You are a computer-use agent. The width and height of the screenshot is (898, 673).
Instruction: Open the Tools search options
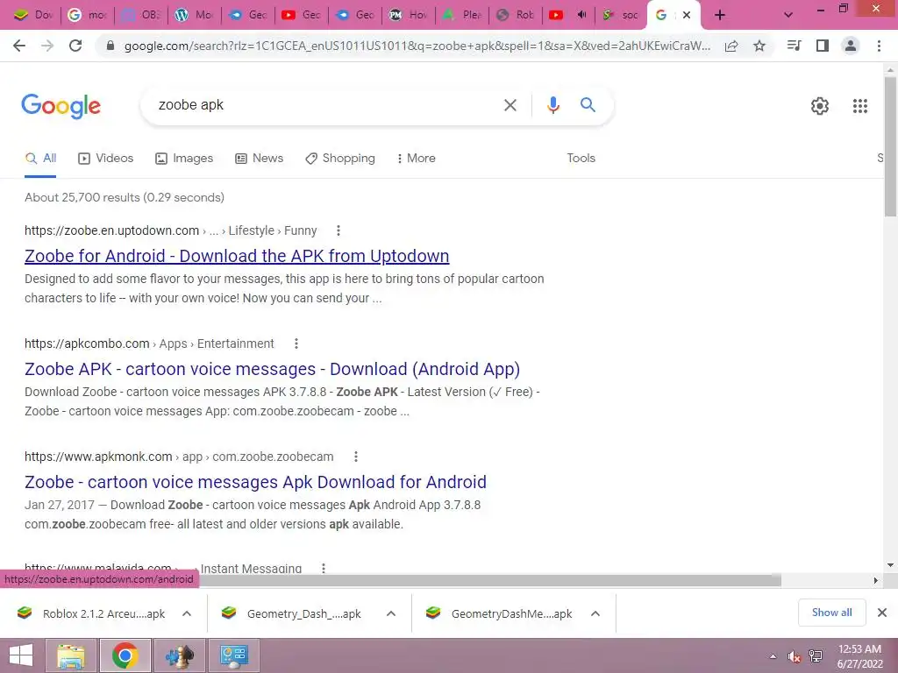[581, 159]
